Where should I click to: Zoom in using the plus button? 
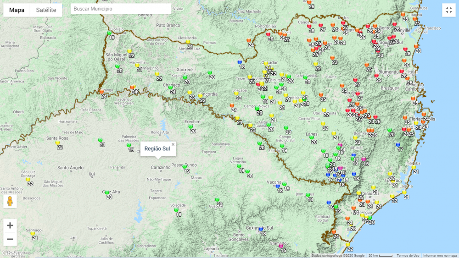pyautogui.click(x=10, y=225)
